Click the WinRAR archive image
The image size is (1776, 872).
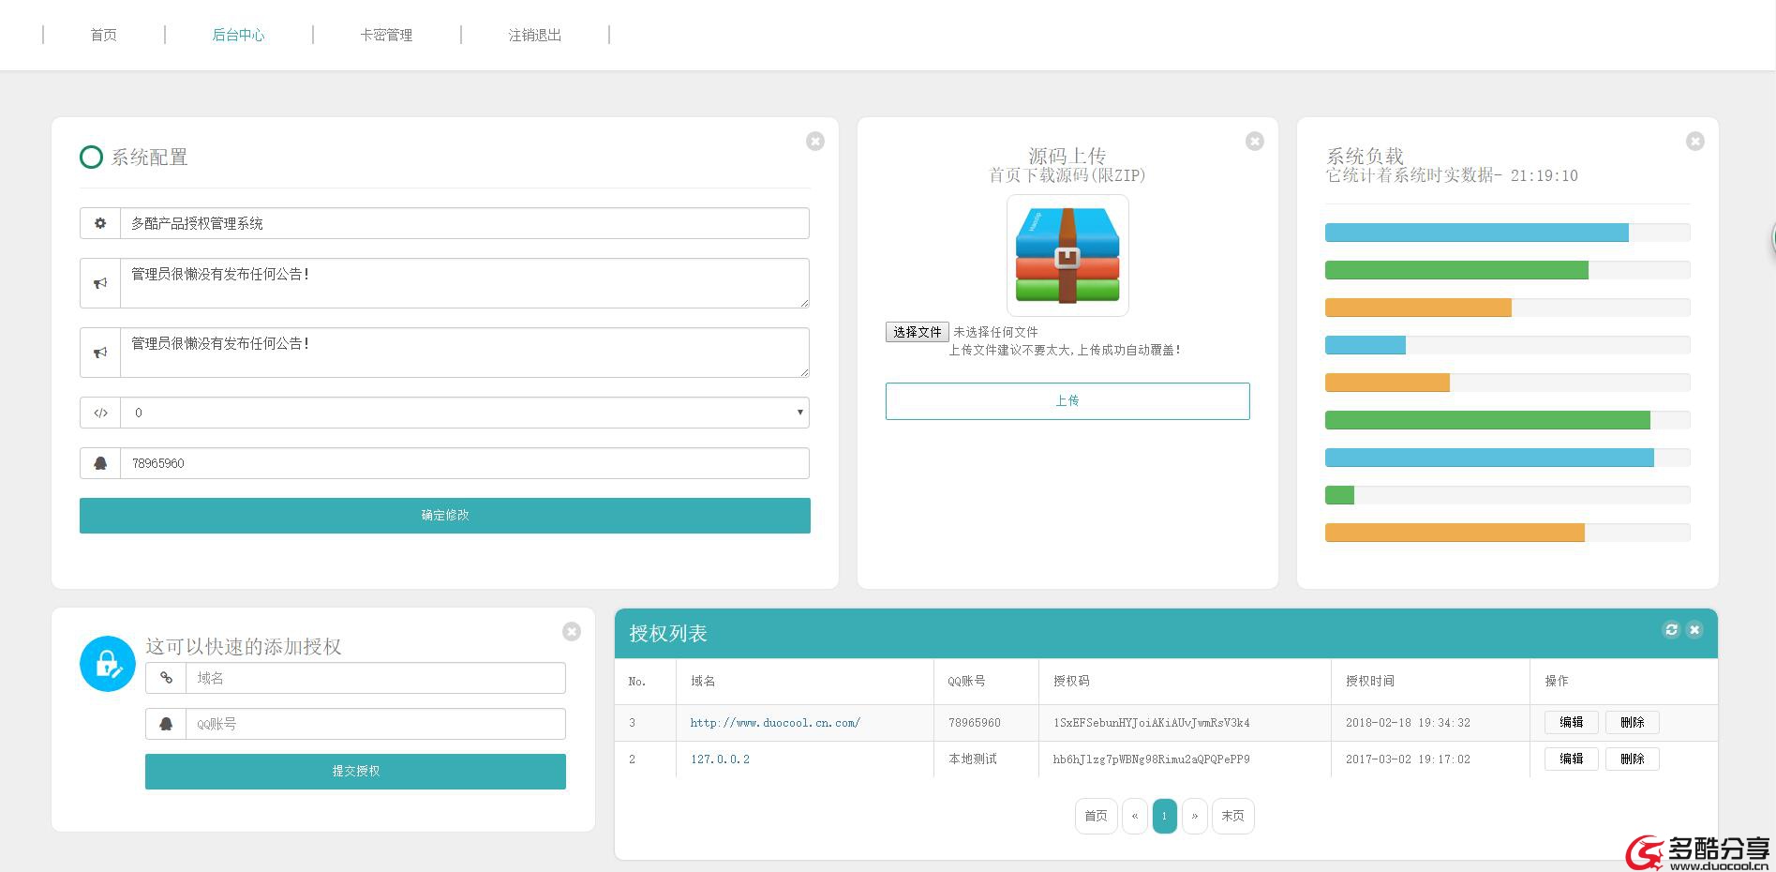[1067, 255]
